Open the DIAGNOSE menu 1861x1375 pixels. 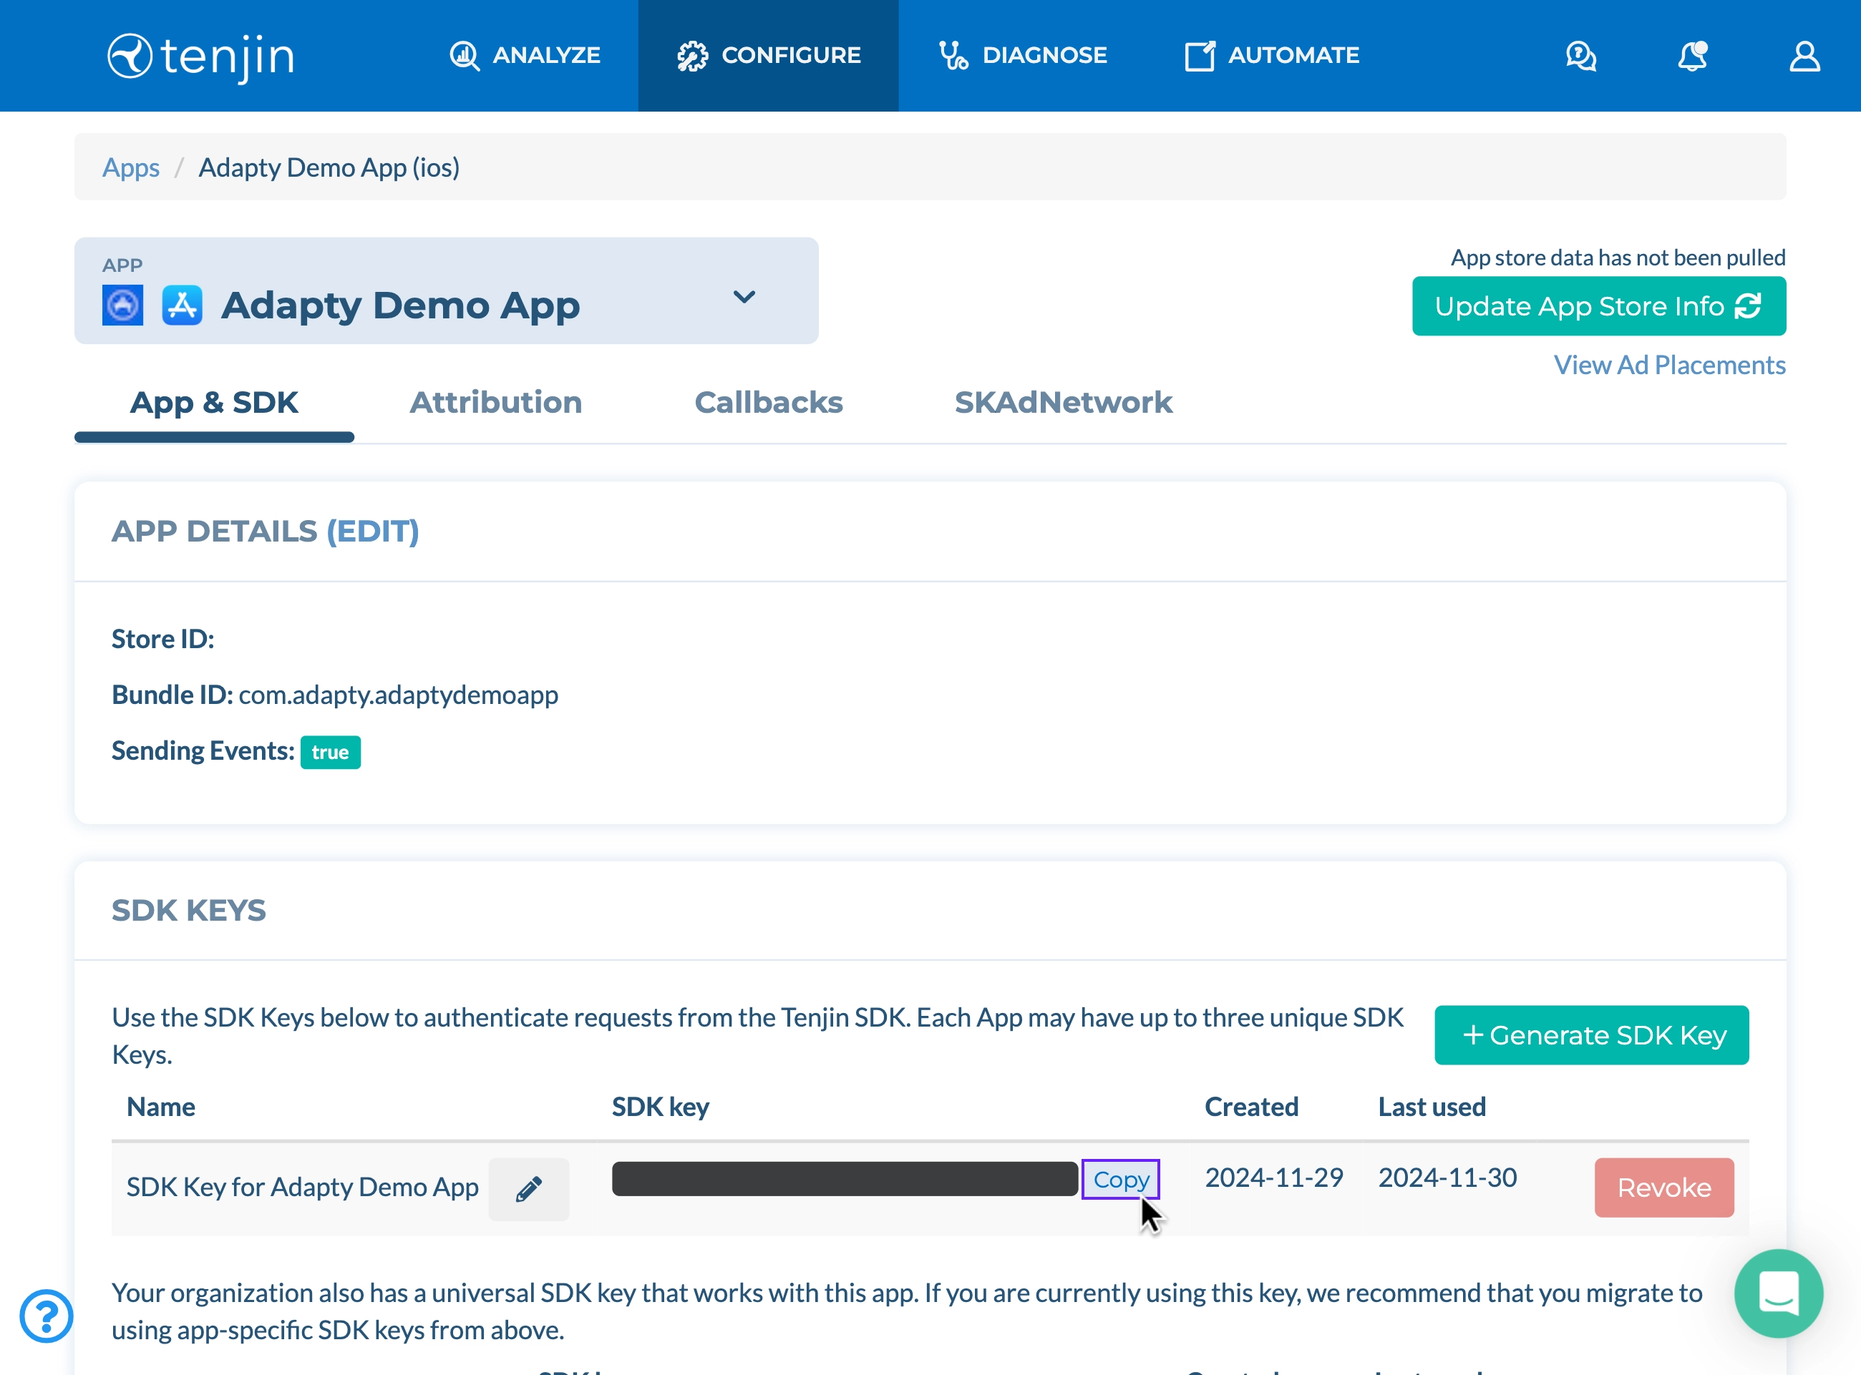coord(1024,56)
